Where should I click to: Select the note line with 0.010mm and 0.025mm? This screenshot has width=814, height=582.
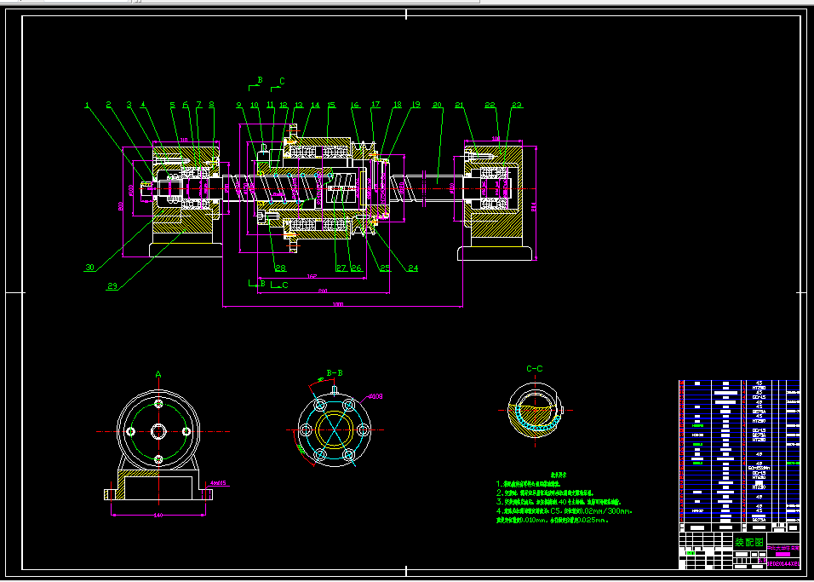(553, 520)
